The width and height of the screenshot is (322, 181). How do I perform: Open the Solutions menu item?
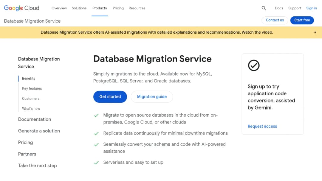(79, 8)
